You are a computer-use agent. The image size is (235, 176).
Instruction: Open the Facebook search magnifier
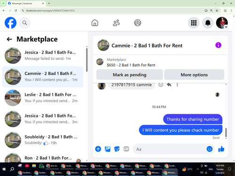click(x=24, y=23)
